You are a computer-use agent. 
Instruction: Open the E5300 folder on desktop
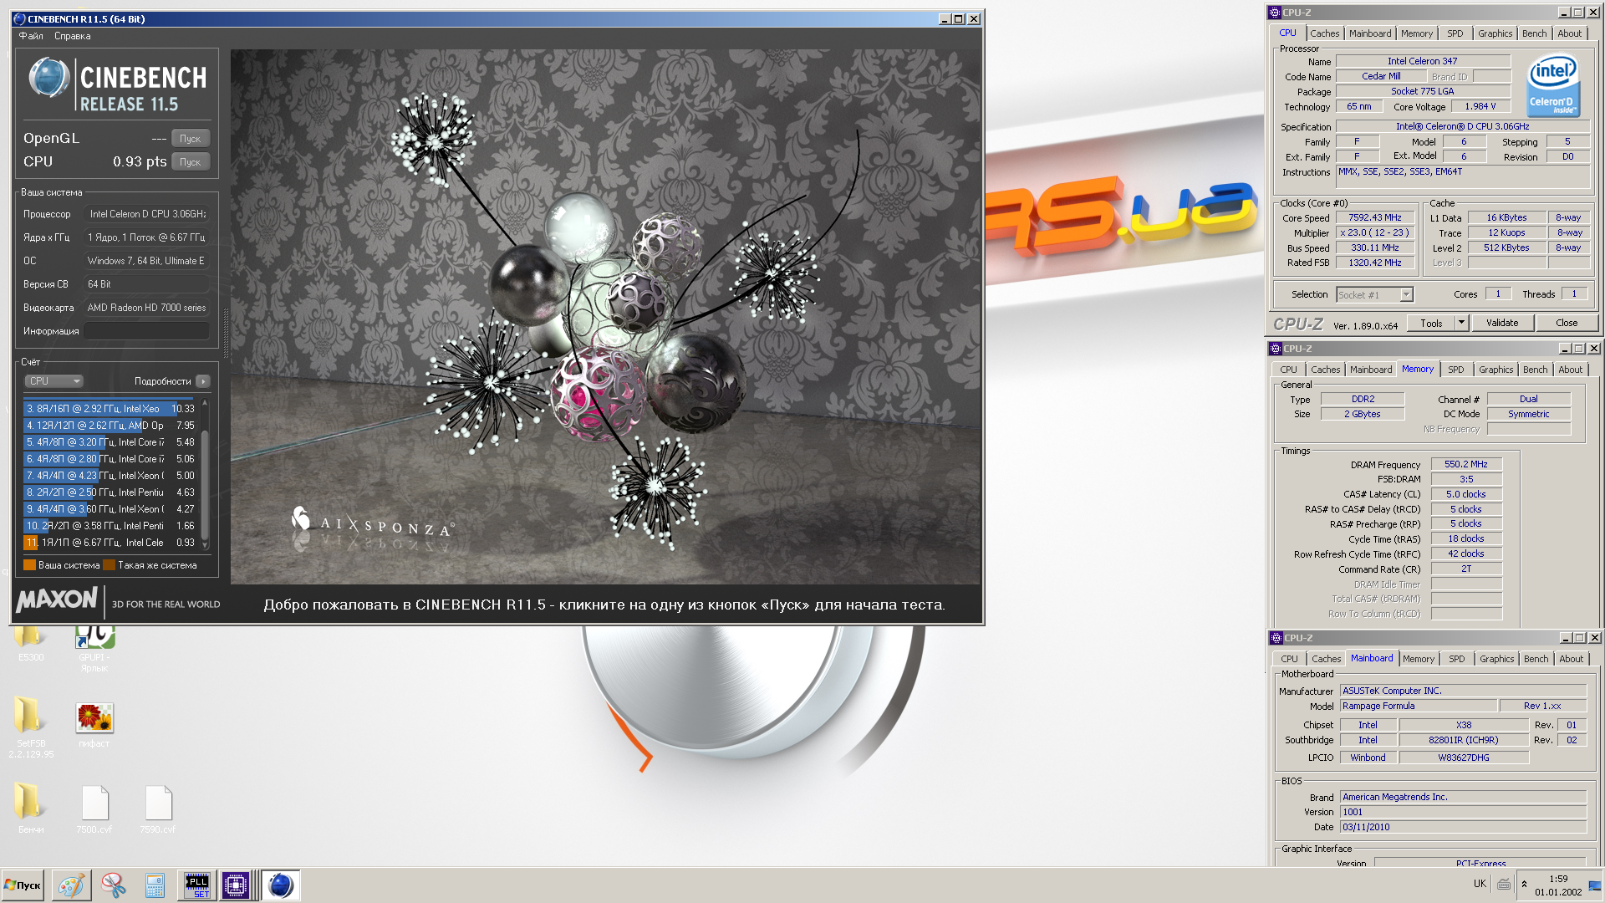30,642
